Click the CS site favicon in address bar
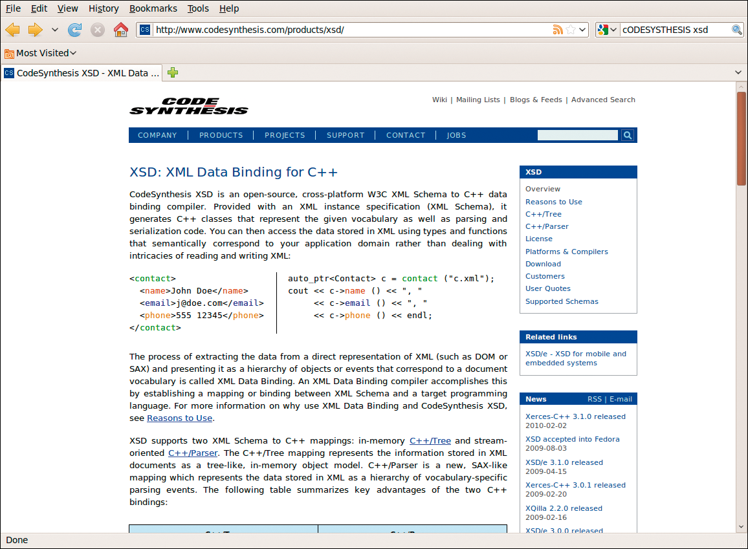Viewport: 748px width, 549px height. point(145,30)
